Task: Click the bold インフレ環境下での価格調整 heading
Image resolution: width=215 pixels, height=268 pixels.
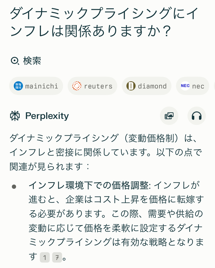Action: (89, 185)
